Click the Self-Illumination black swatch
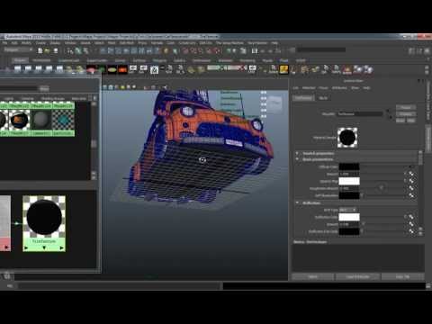The width and height of the screenshot is (432, 324). (349, 195)
